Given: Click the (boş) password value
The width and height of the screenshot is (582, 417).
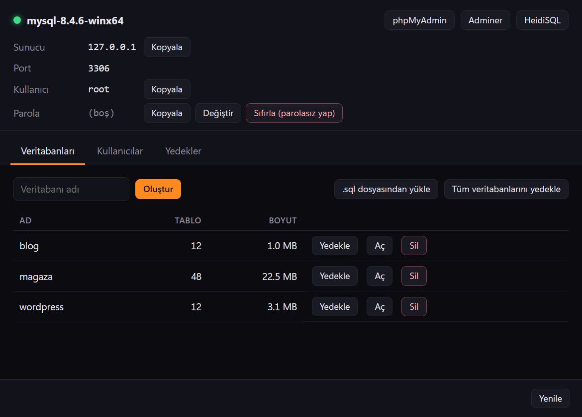Looking at the screenshot, I should 101,113.
